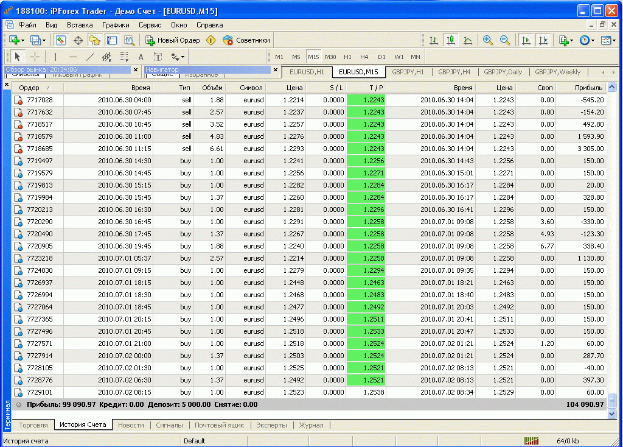This screenshot has height=447, width=623.
Task: Switch chart to candlesticks mode
Action: click(451, 40)
